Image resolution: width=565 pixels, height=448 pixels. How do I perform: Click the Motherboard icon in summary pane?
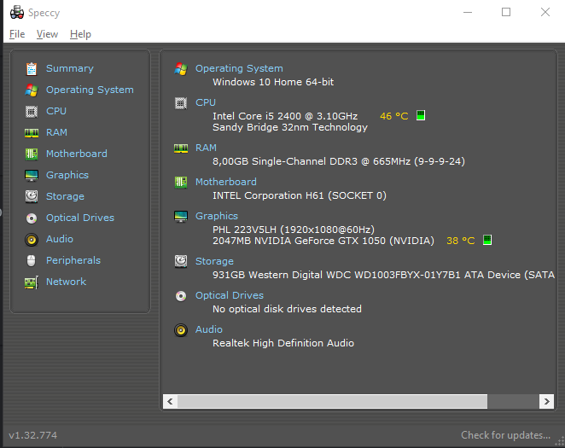click(x=181, y=183)
